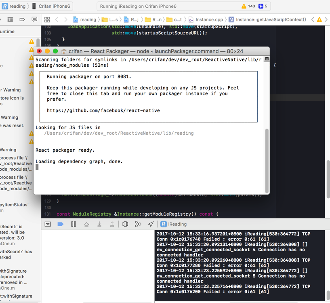Select Crifan iPhone6 run destination
The image size is (330, 303).
click(x=51, y=6)
